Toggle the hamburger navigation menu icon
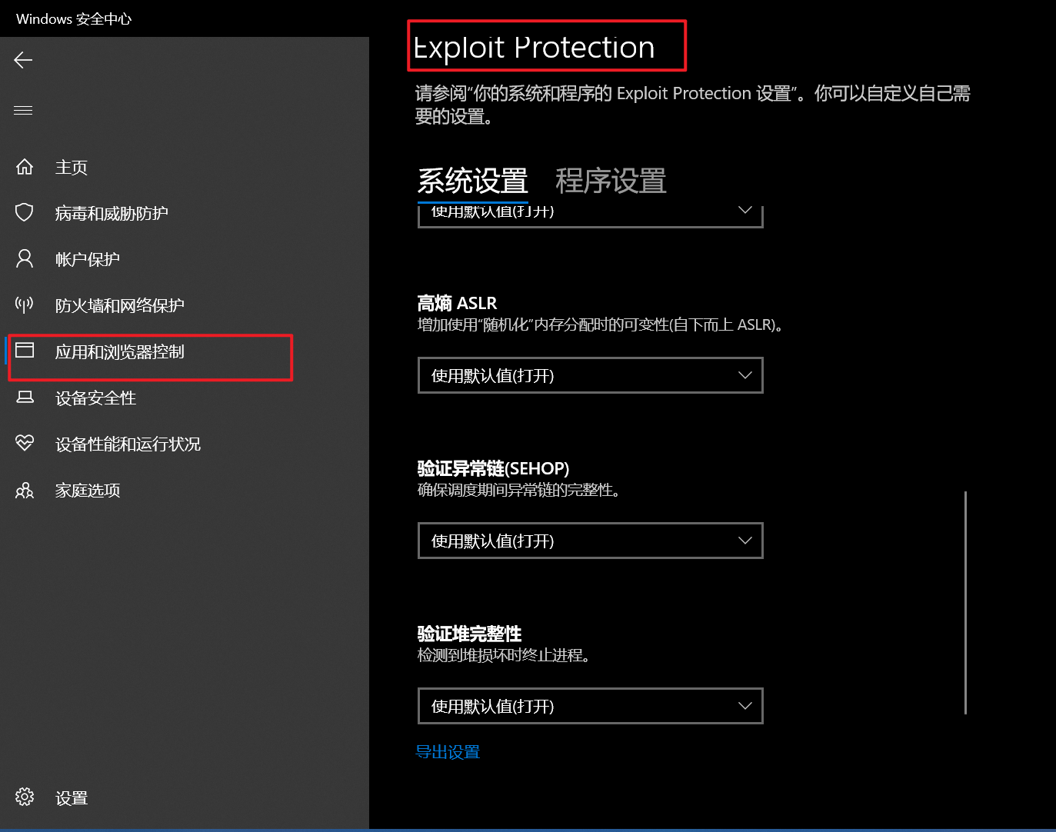 (23, 110)
